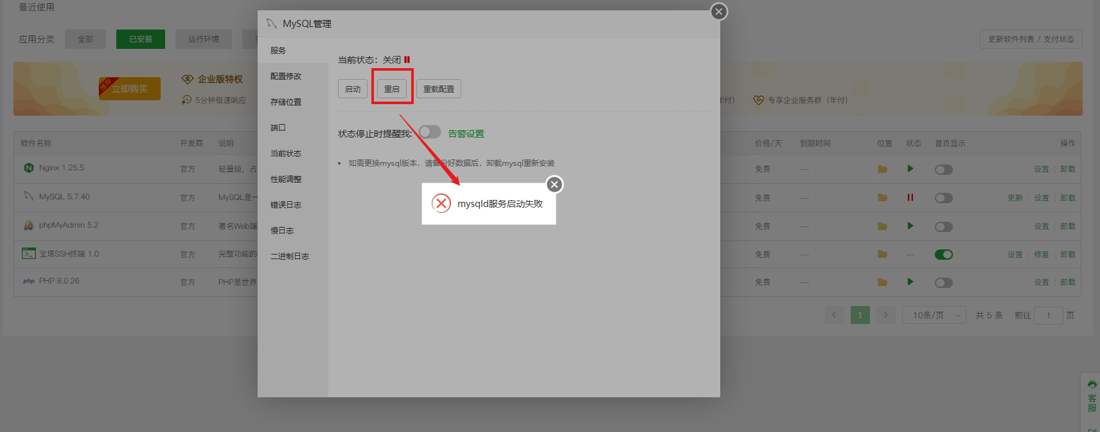The width and height of the screenshot is (1100, 432).
Task: Click the 5分钟极速响应 icon
Action: (187, 100)
